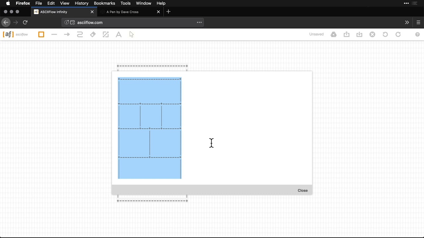Reload the asciiflow page

(25, 22)
